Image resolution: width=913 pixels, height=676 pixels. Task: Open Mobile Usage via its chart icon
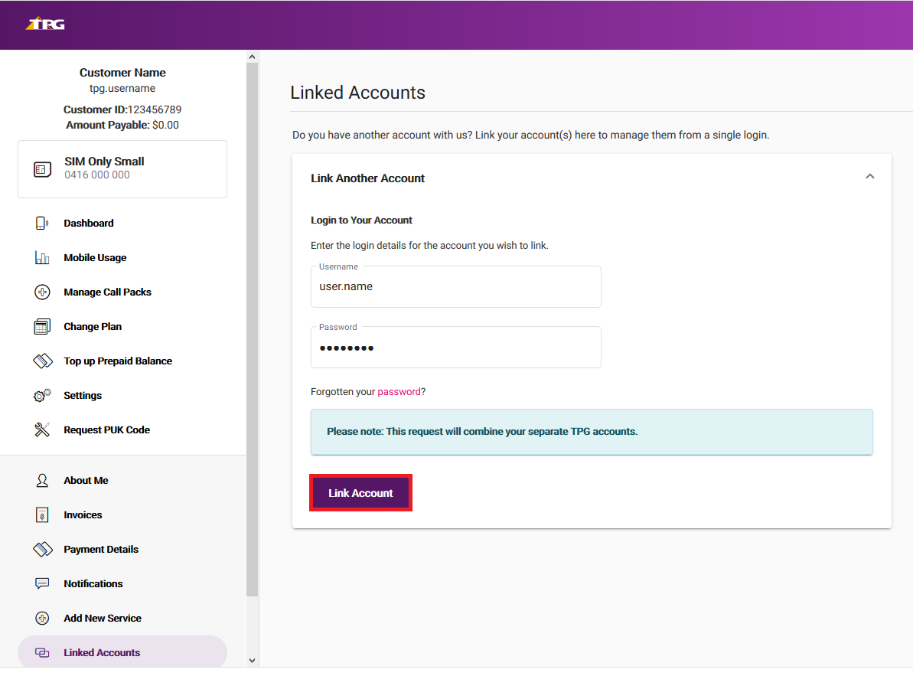coord(44,257)
